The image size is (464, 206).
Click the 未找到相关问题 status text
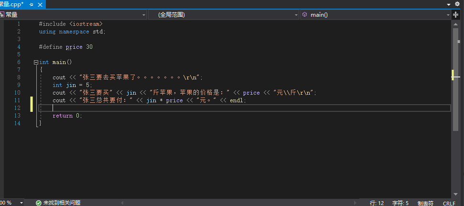tap(62, 203)
